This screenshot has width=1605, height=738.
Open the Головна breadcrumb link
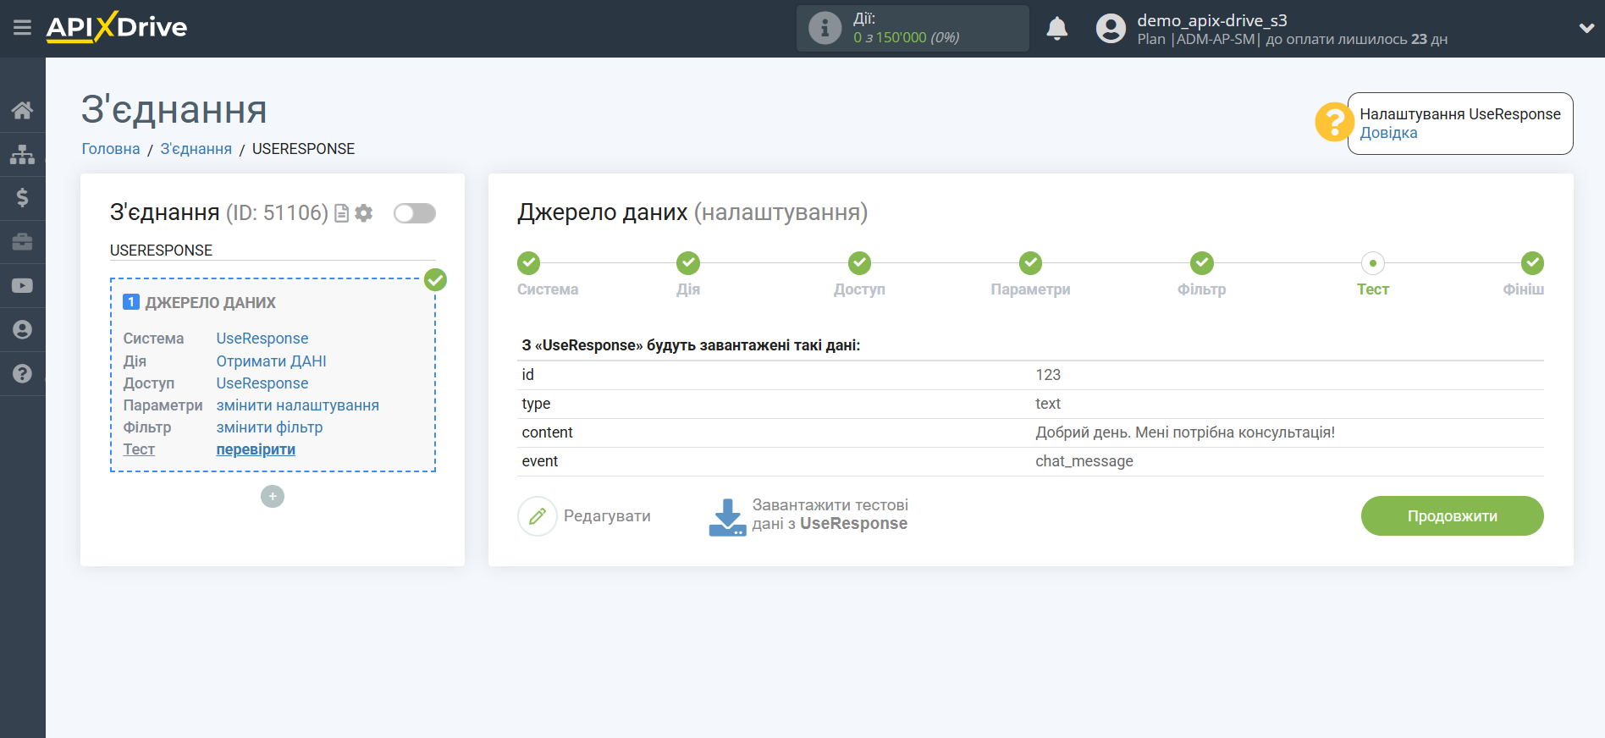pos(111,149)
